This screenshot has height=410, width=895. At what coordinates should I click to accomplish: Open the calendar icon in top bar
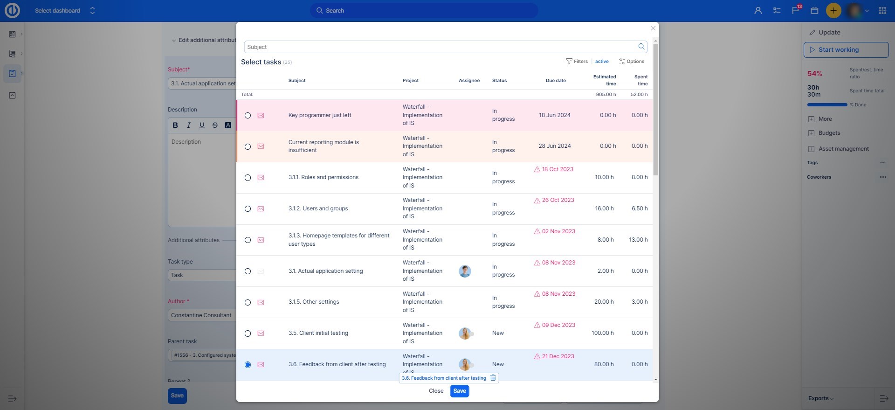pyautogui.click(x=814, y=10)
